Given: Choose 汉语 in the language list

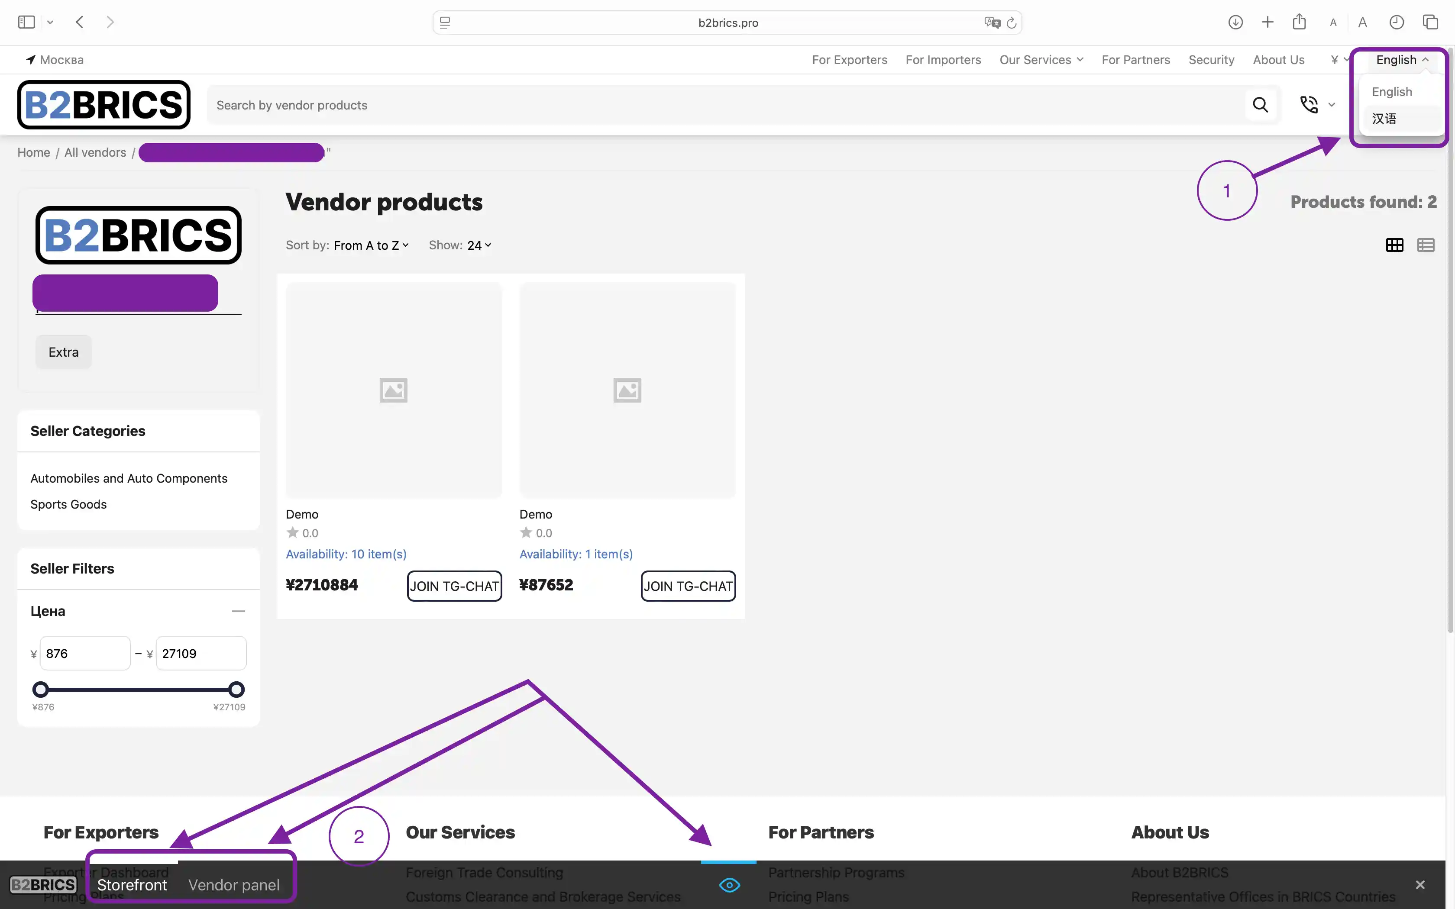Looking at the screenshot, I should pos(1384,119).
